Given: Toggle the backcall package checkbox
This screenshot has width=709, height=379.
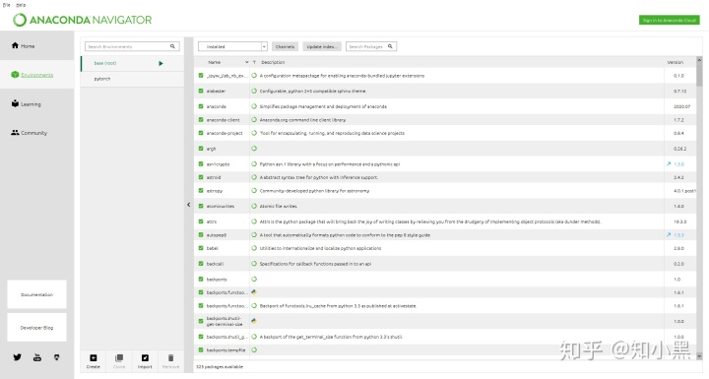Looking at the screenshot, I should click(x=201, y=263).
